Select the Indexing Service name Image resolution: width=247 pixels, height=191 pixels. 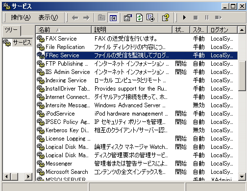coord(66,80)
